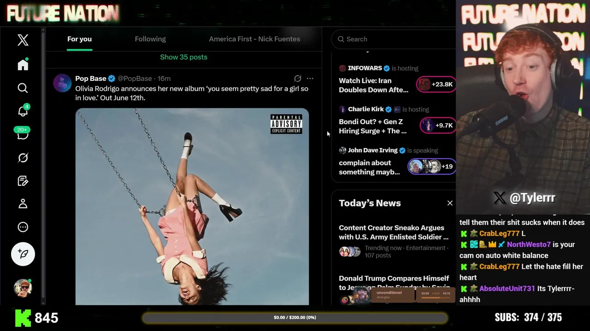
Task: Open the More circle-dots sidebar icon
Action: 23,227
